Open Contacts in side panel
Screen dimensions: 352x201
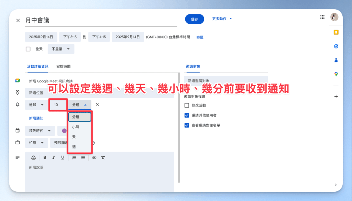click(x=336, y=60)
